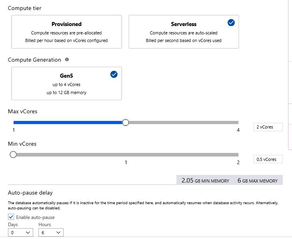Click the Gen5 selected checkmark icon
The image size is (292, 239).
[x=114, y=74]
